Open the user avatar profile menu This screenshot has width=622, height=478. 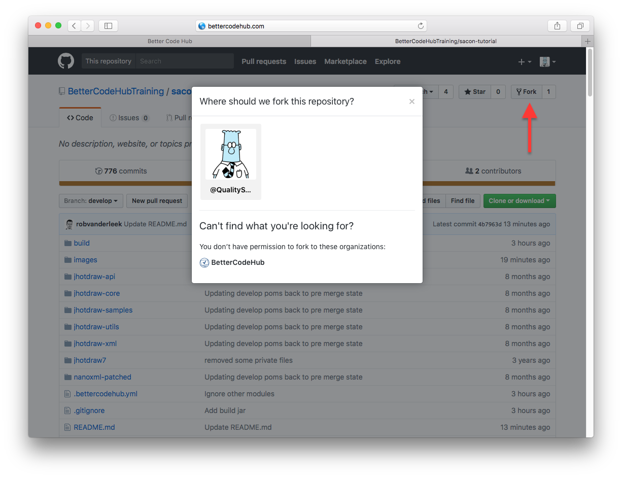(547, 62)
